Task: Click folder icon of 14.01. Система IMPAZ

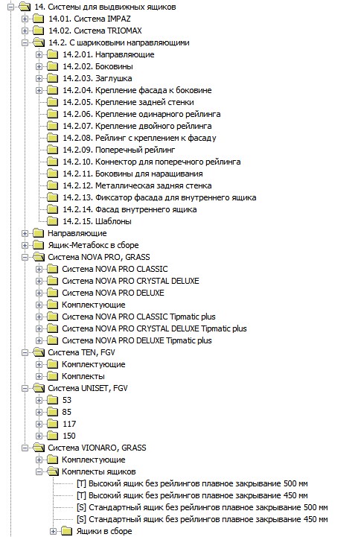Action: 38,19
